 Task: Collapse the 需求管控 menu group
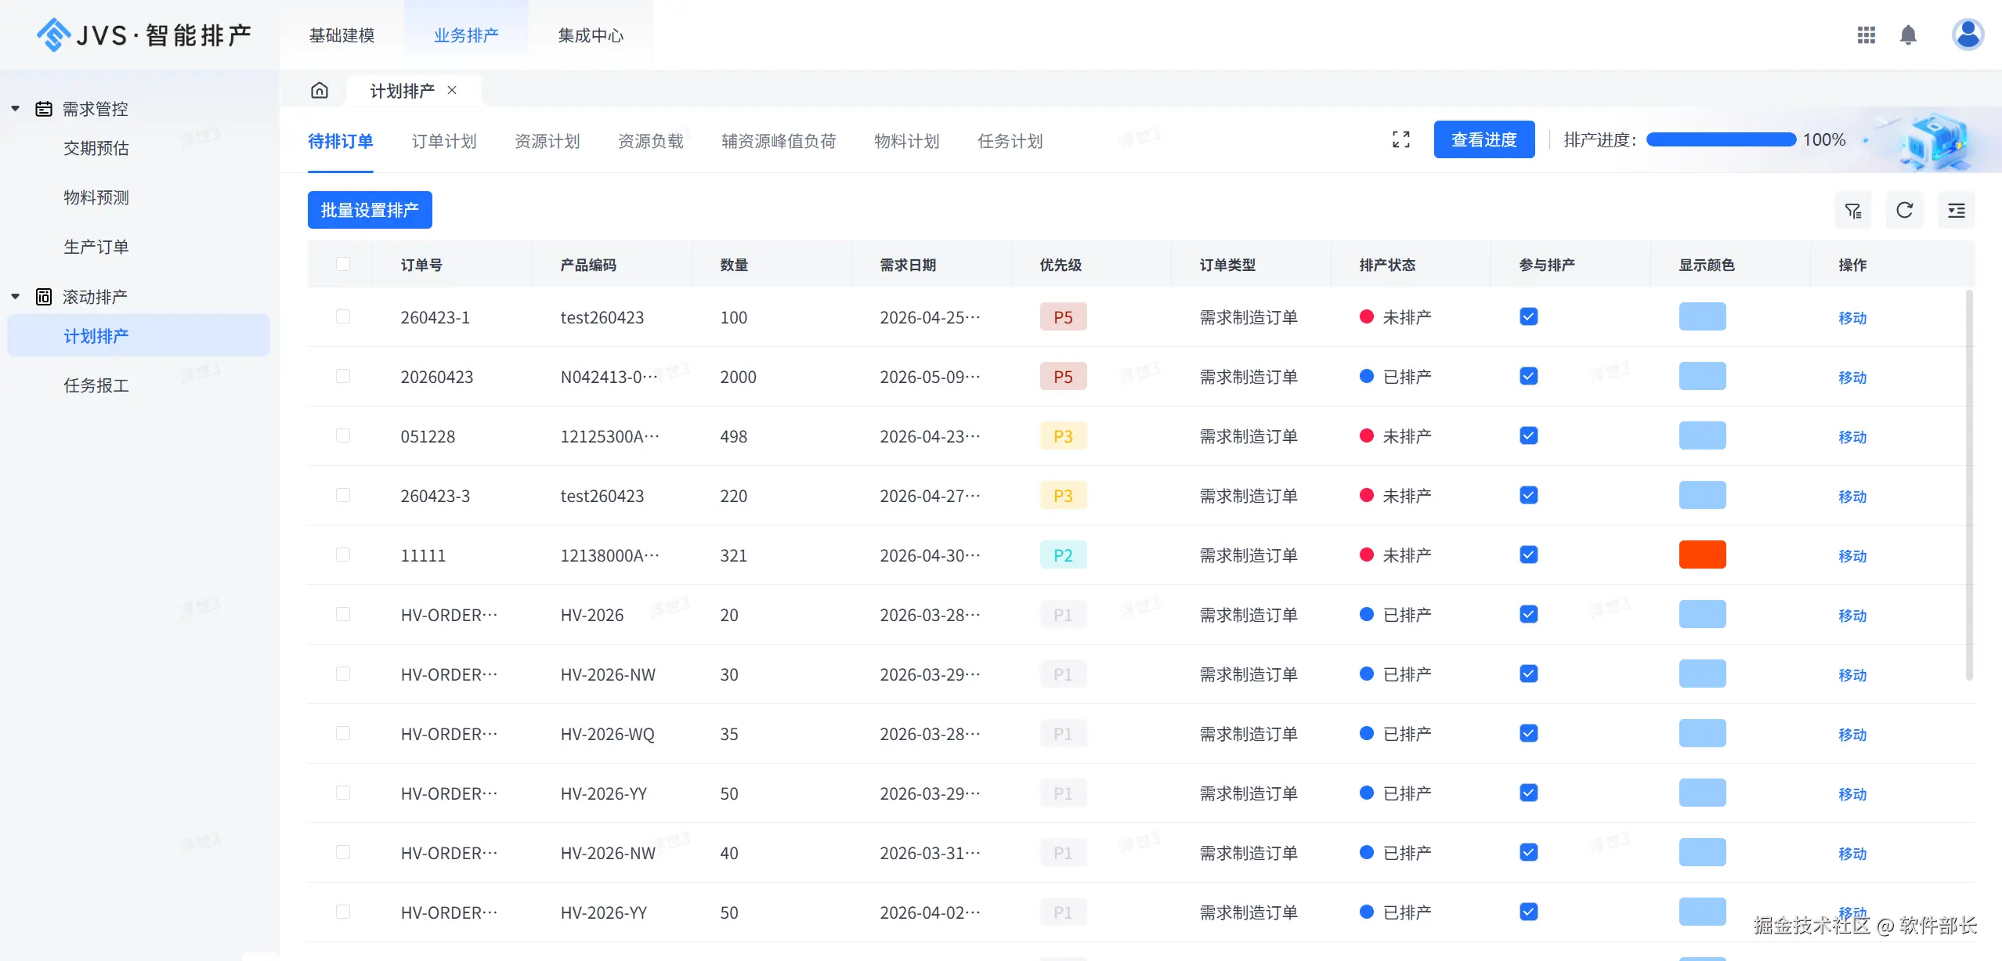[15, 109]
